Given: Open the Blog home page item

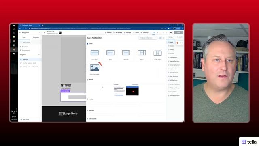Looking at the screenshot, I should point(24,47).
